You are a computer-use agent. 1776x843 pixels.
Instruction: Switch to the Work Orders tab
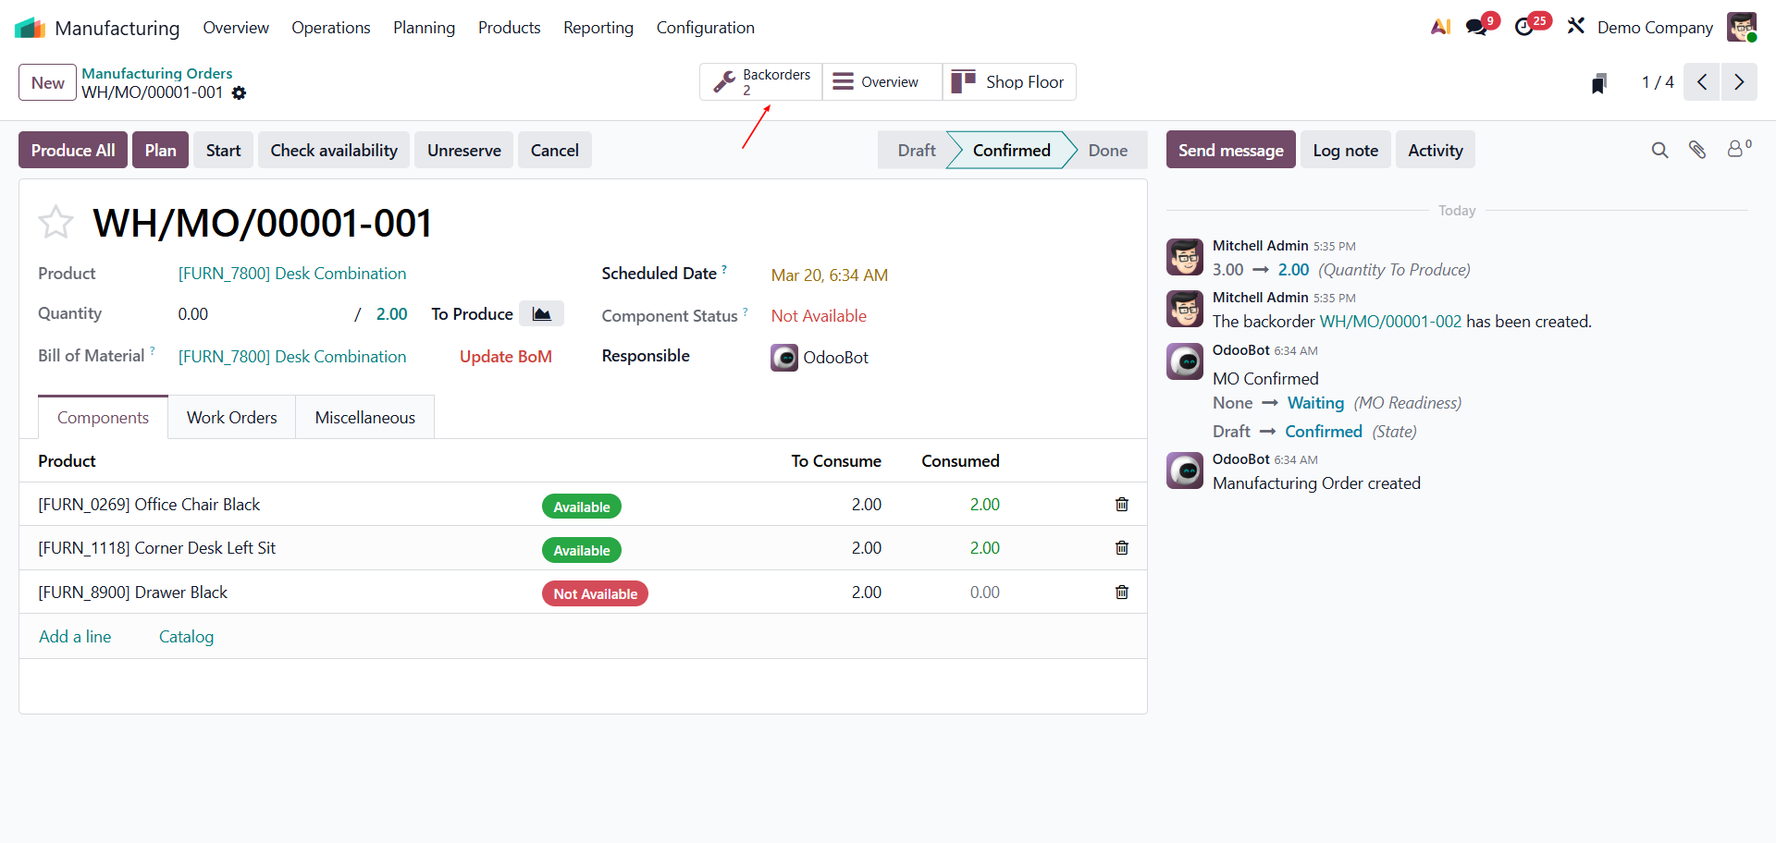point(231,418)
